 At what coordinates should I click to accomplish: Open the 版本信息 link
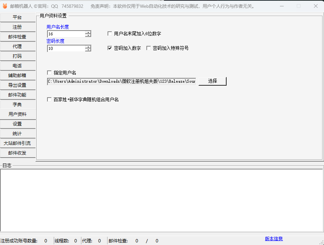coord(274,239)
